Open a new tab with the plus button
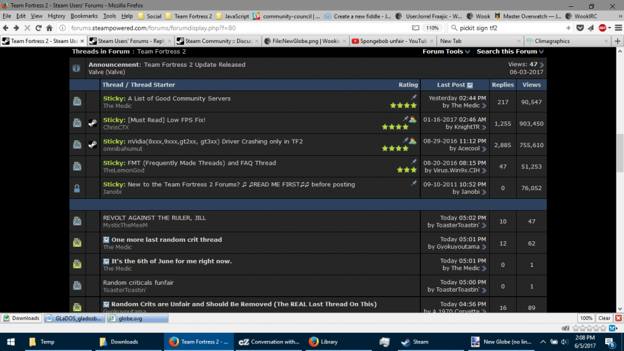The height and width of the screenshot is (351, 624). click(618, 41)
